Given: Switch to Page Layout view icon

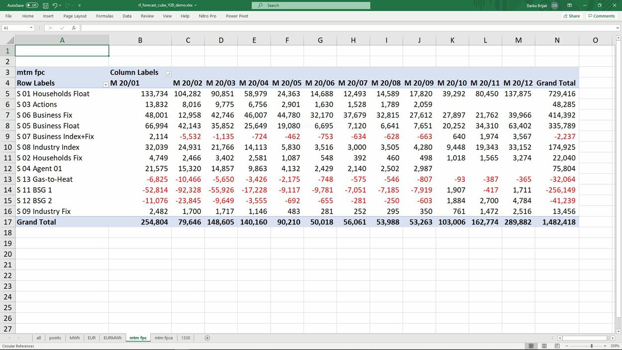Looking at the screenshot, I should [x=543, y=346].
